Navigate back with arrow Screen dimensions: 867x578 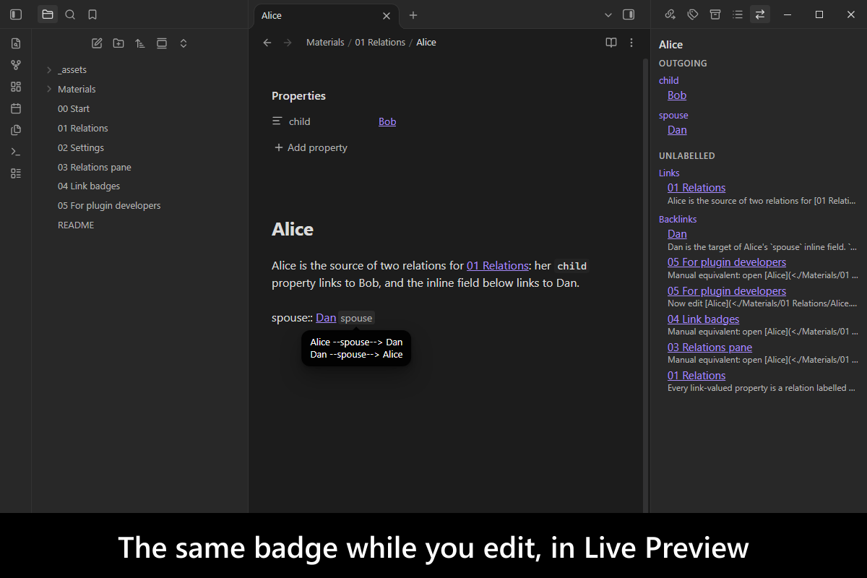(x=267, y=43)
